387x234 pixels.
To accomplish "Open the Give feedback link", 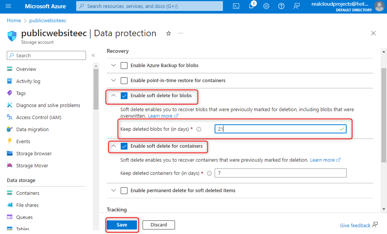I will click(355, 225).
